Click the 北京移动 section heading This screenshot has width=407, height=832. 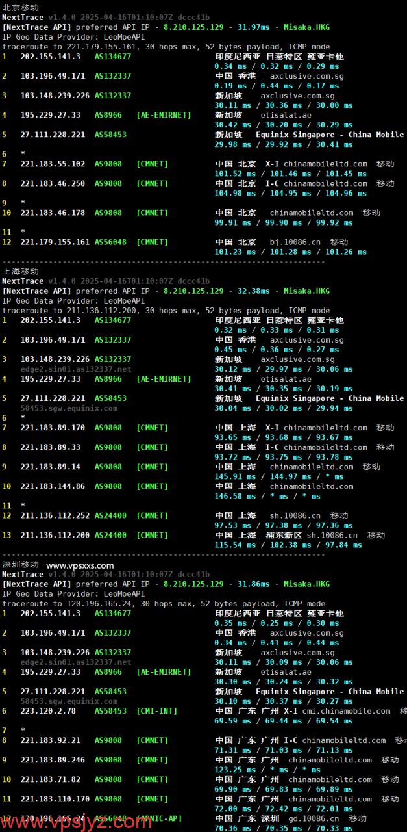click(20, 7)
